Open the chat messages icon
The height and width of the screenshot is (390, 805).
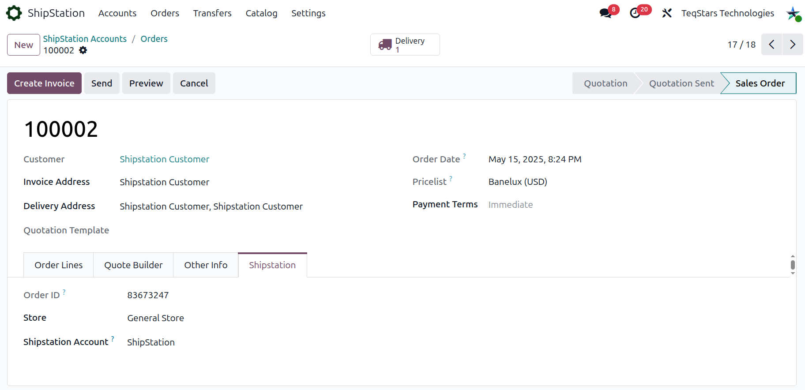coord(606,13)
